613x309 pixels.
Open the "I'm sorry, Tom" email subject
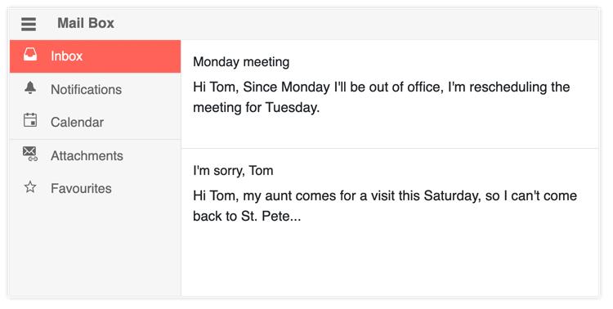pos(233,171)
